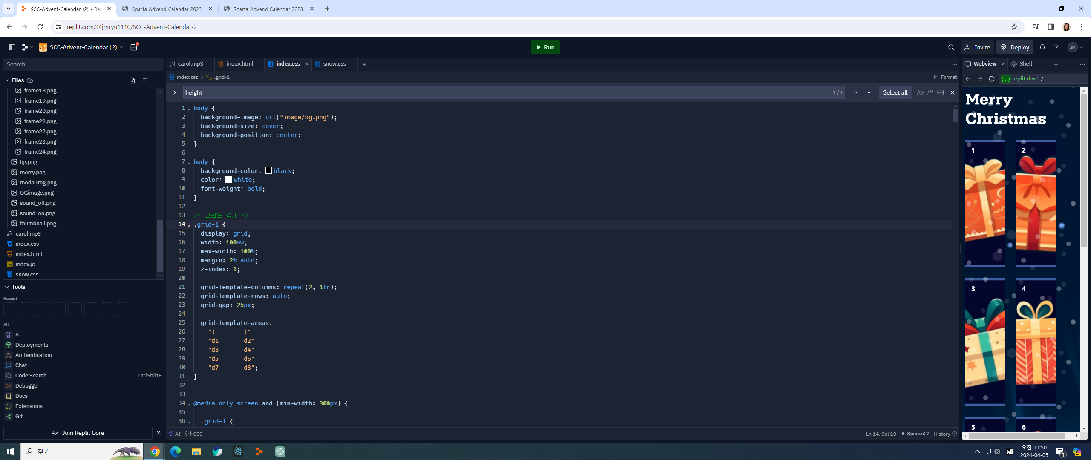Screen dimensions: 1091x460
Task: Open History in the status bar
Action: 945,434
